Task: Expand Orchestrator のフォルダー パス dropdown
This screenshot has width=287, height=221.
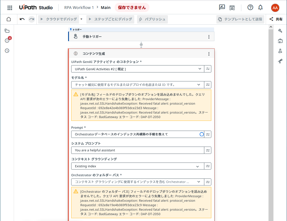Action: click(x=199, y=182)
